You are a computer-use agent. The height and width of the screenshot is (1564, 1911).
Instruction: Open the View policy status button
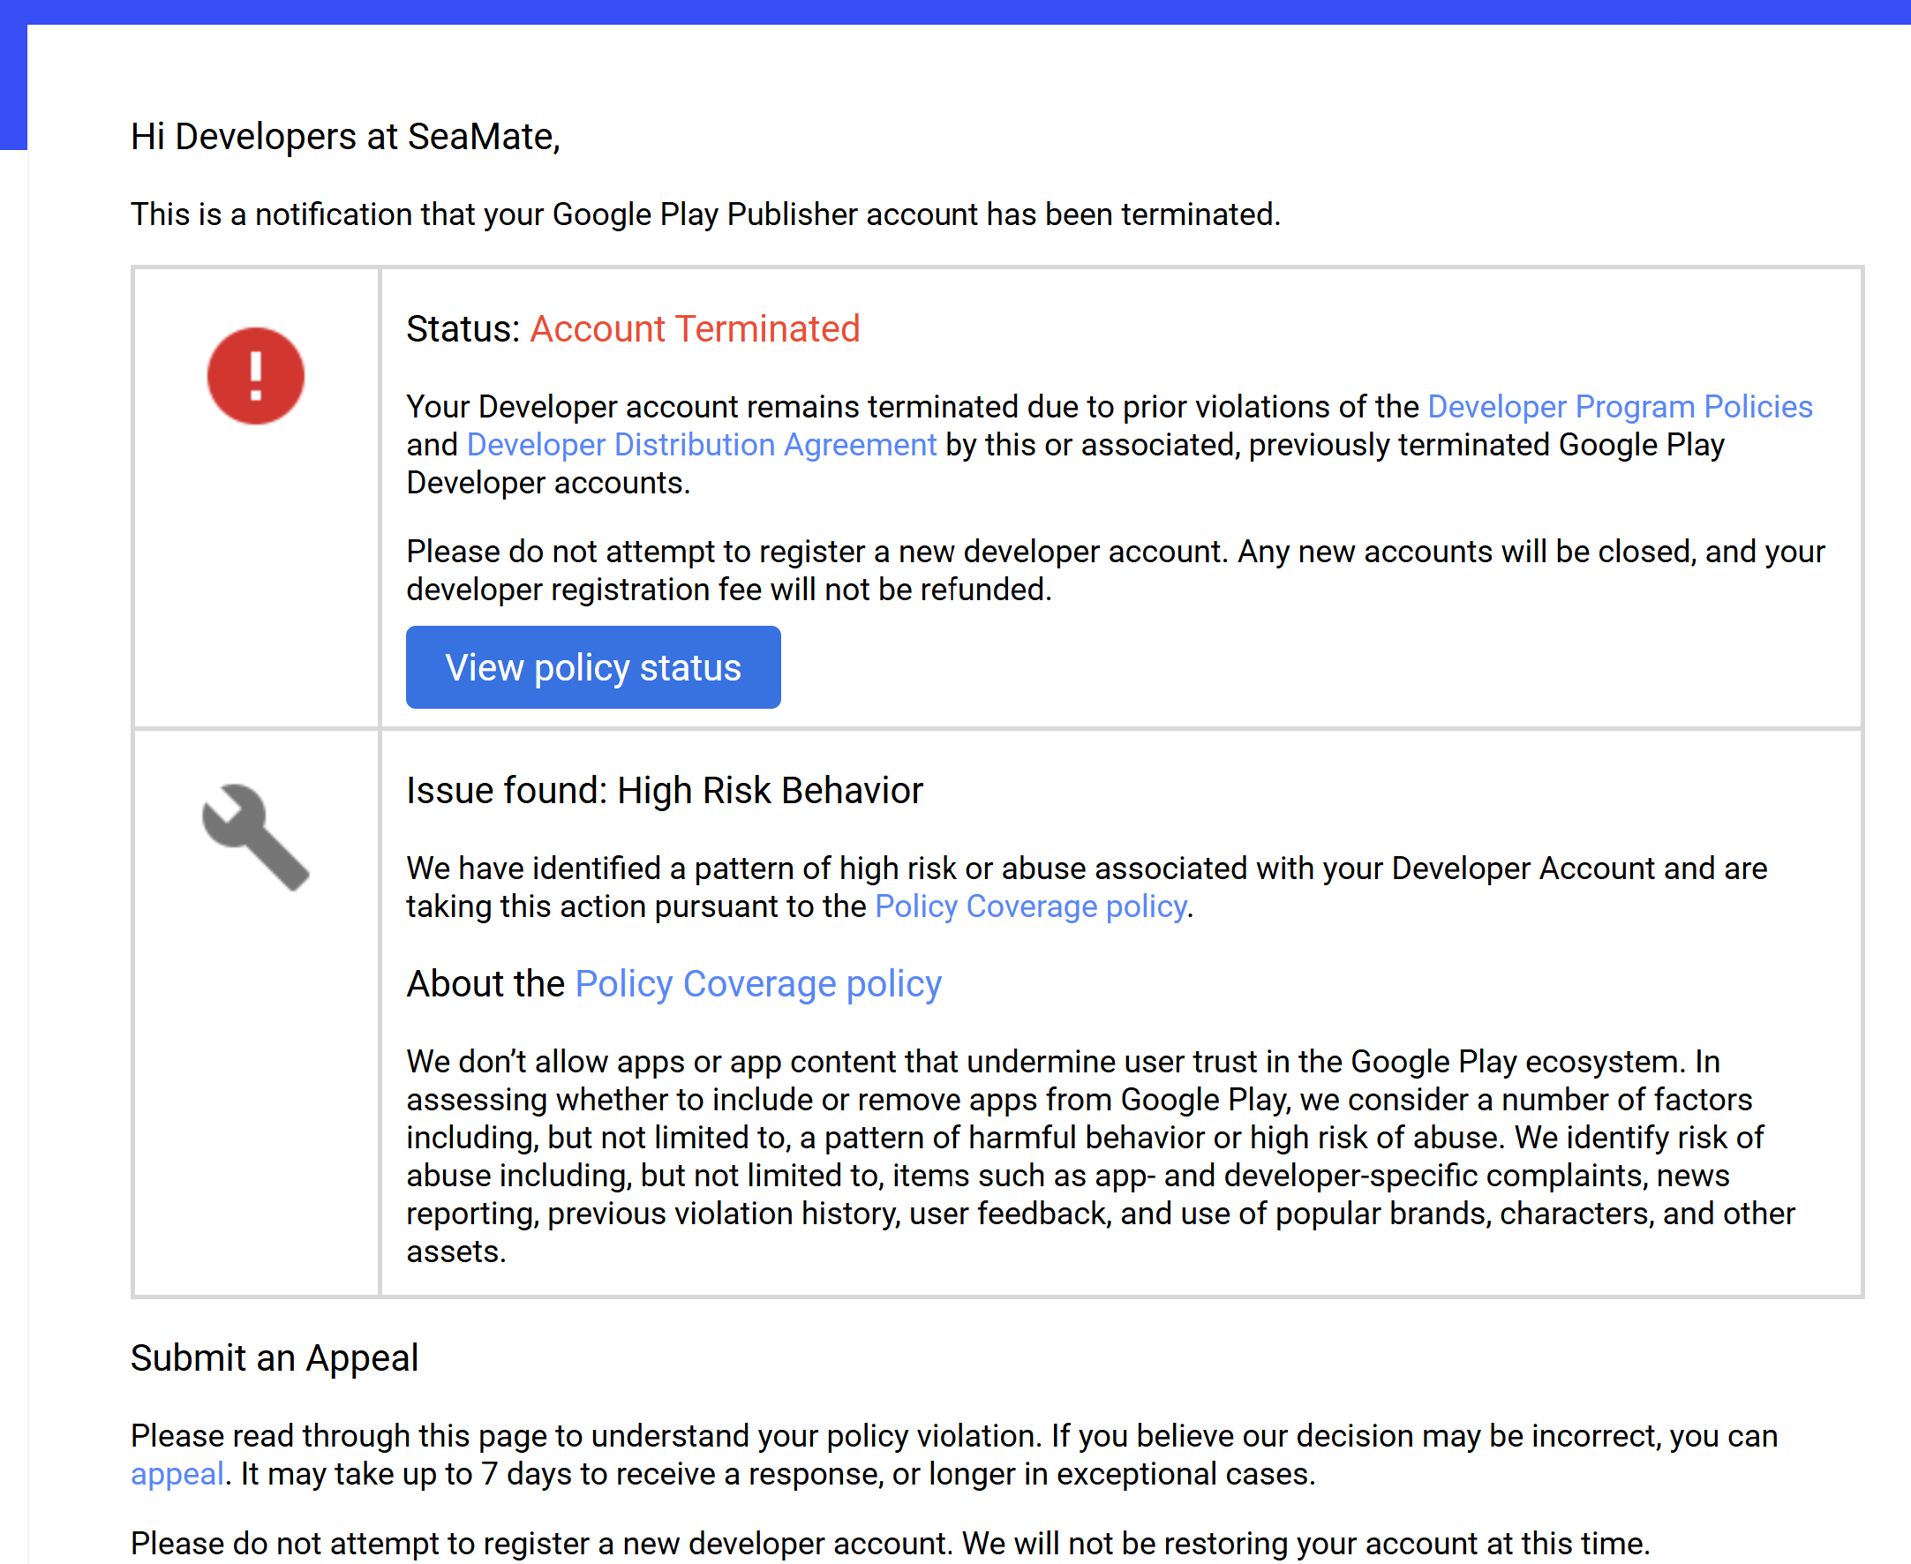593,667
